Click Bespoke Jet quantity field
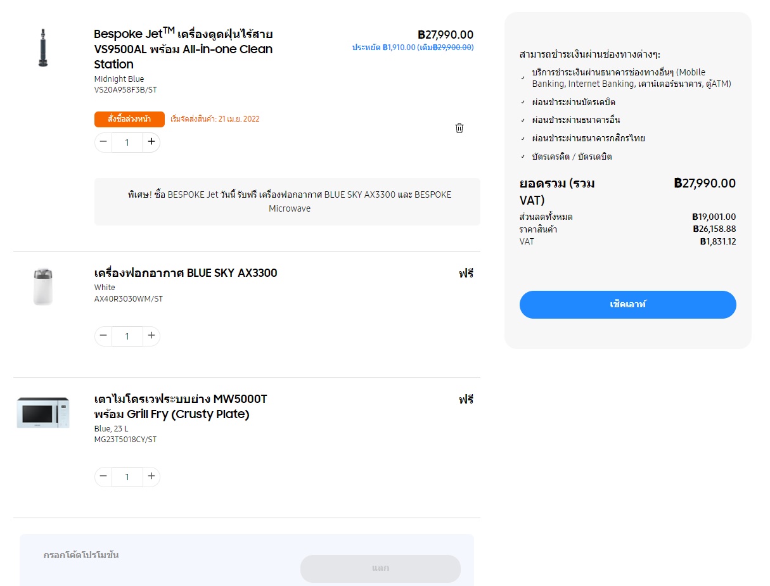 coord(127,143)
